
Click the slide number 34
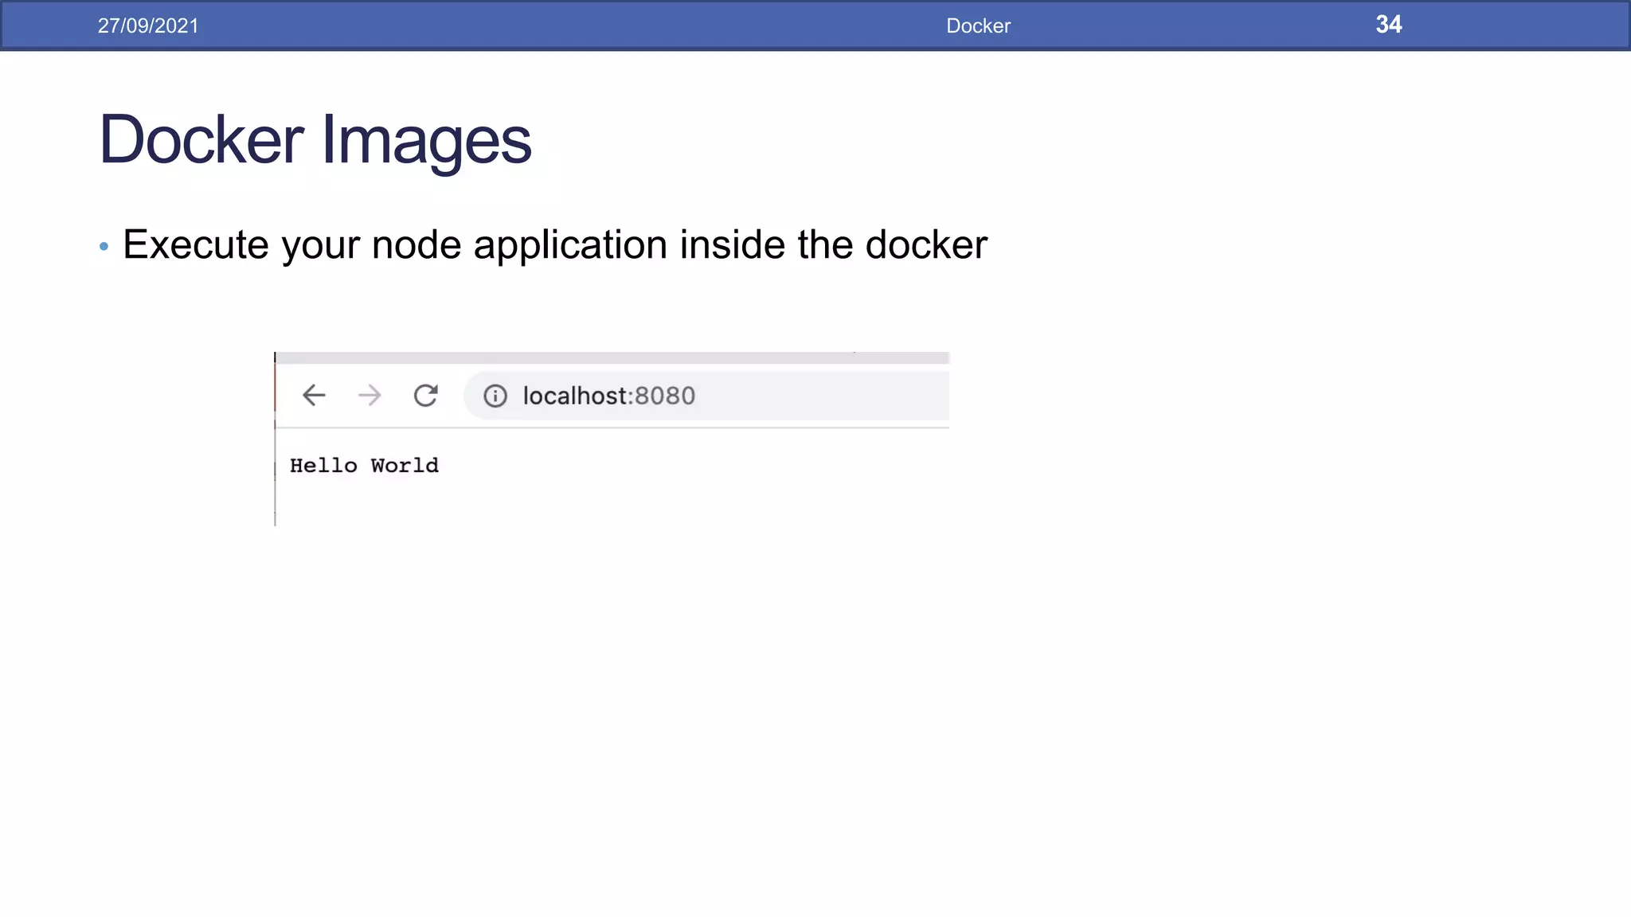pos(1388,25)
